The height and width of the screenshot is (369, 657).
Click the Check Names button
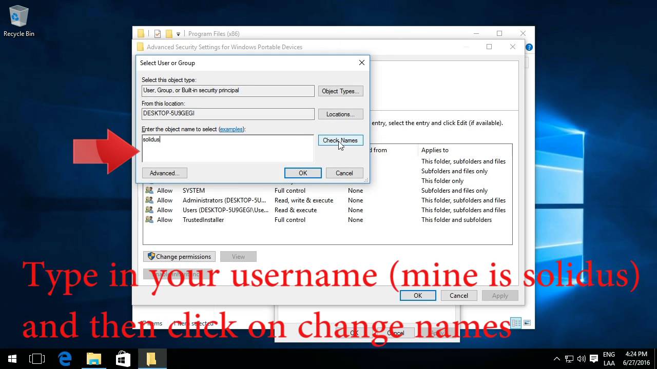pyautogui.click(x=341, y=140)
